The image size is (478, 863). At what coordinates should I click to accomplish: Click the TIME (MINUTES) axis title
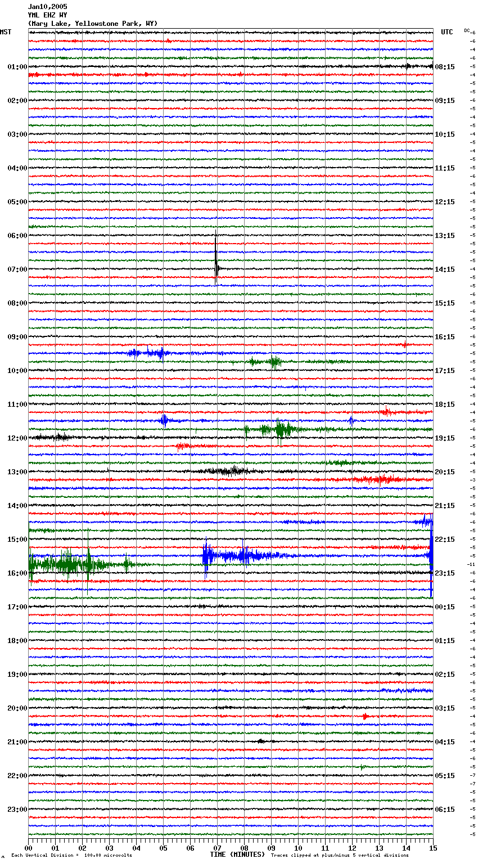coord(237,855)
